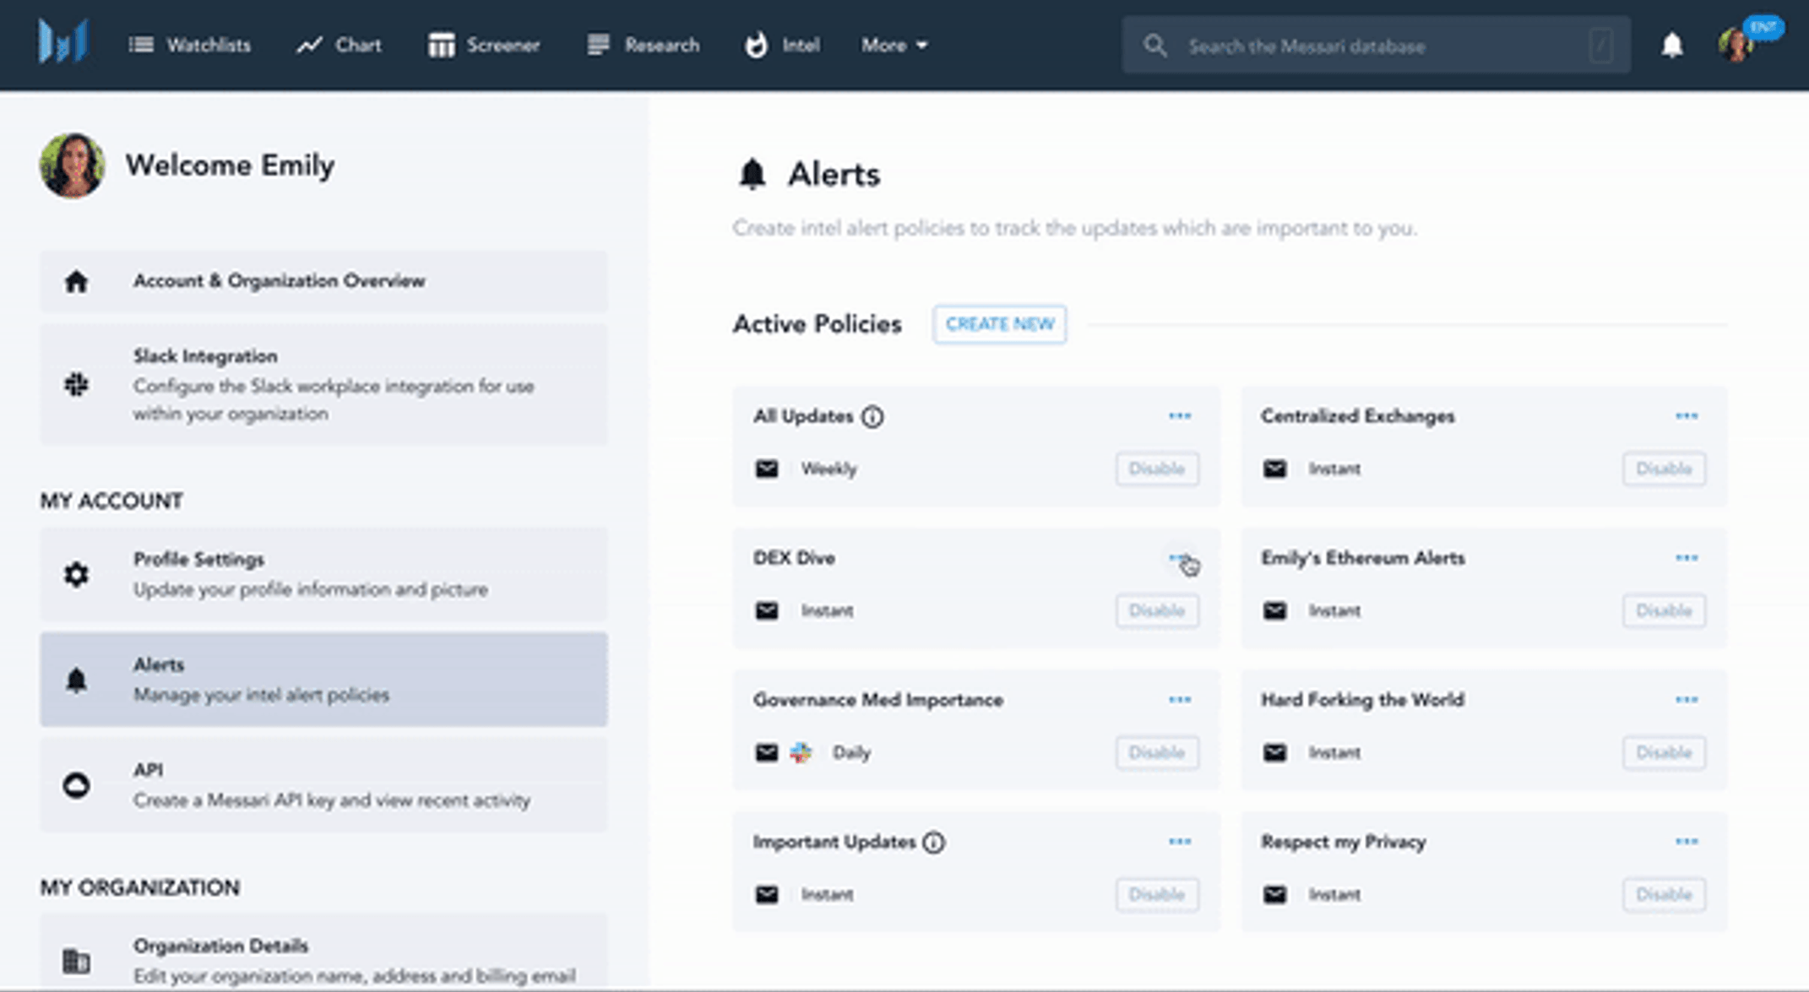
Task: Disable Emily's Ethereum Alerts policy
Action: pos(1664,610)
